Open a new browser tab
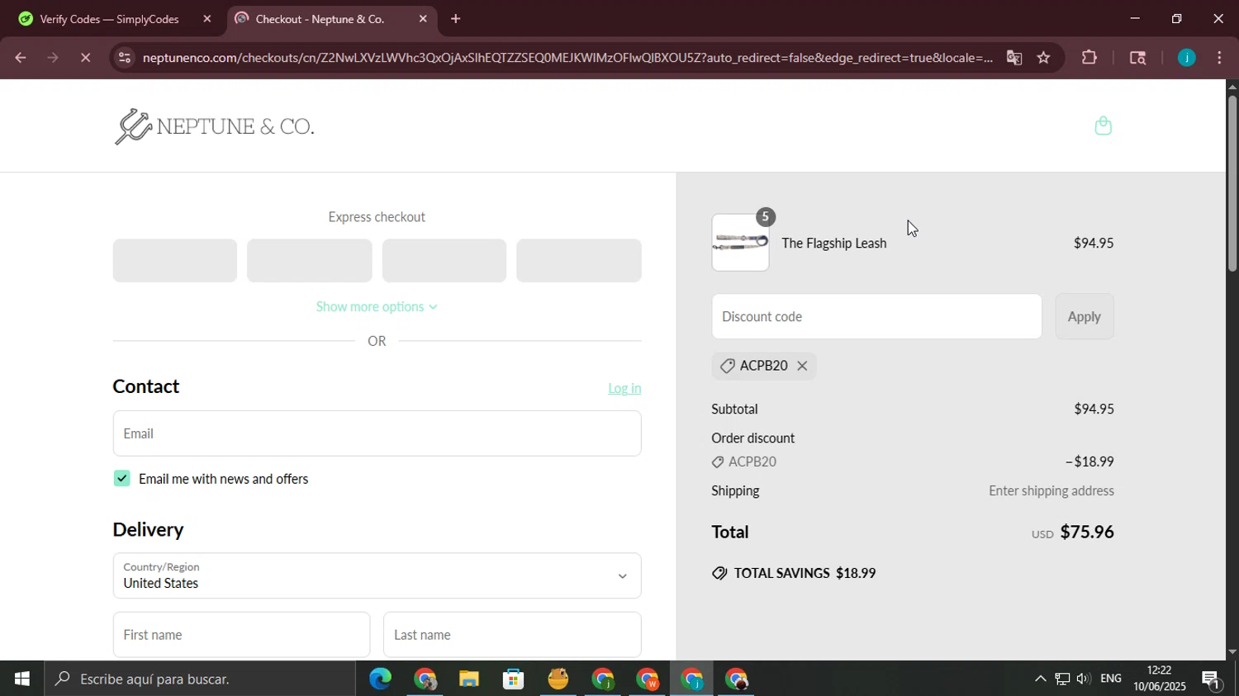The height and width of the screenshot is (696, 1239). (455, 19)
